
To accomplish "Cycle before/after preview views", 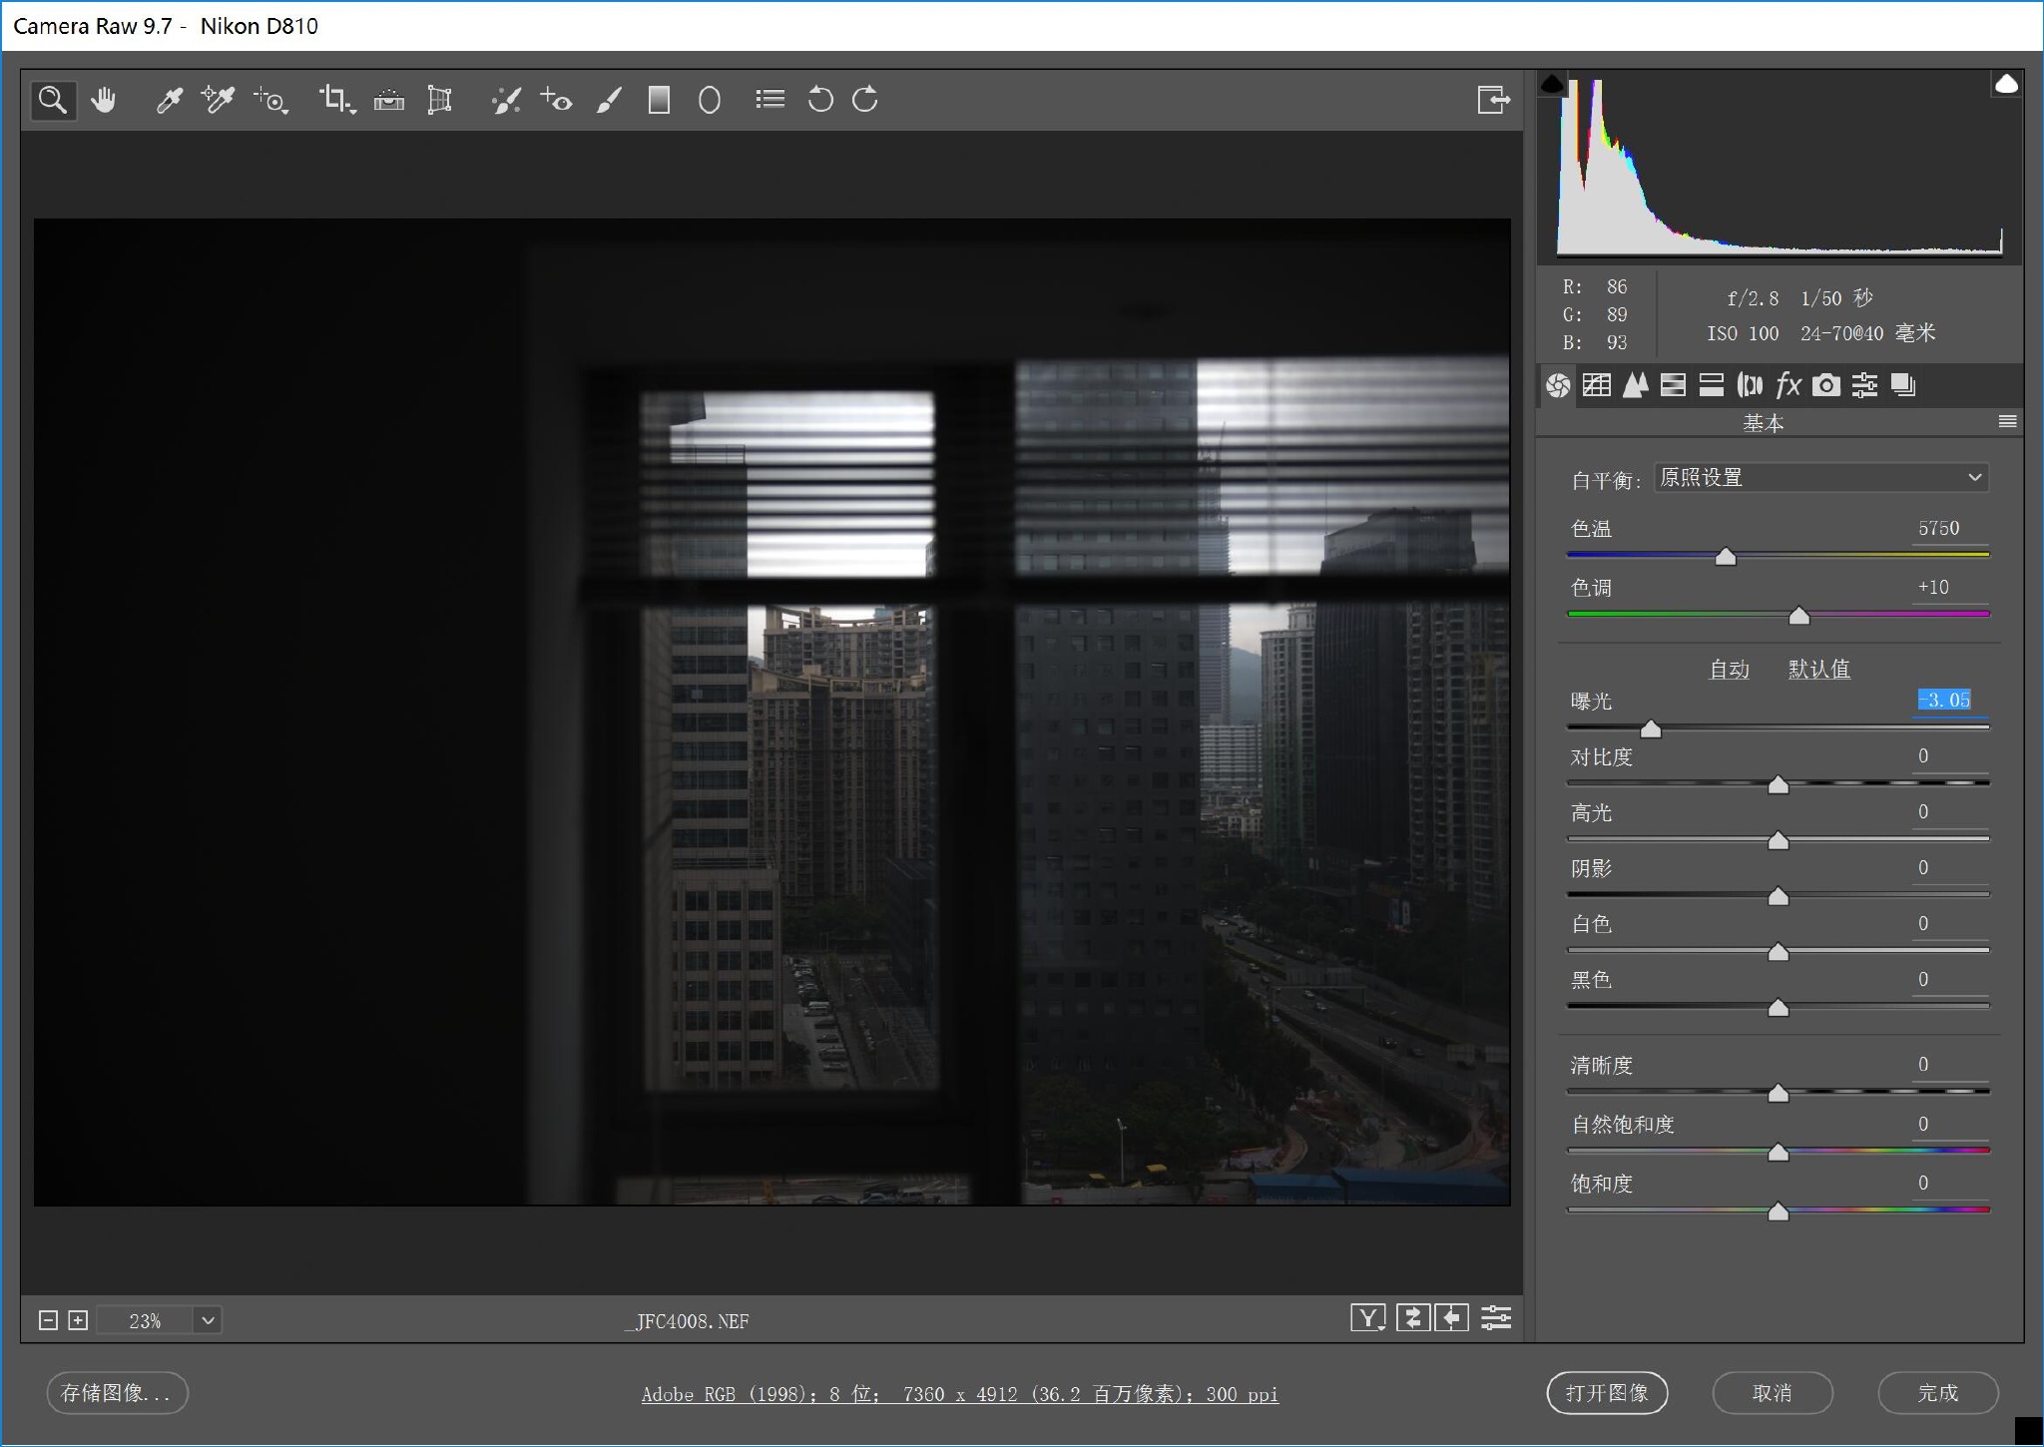I will [x=1368, y=1318].
